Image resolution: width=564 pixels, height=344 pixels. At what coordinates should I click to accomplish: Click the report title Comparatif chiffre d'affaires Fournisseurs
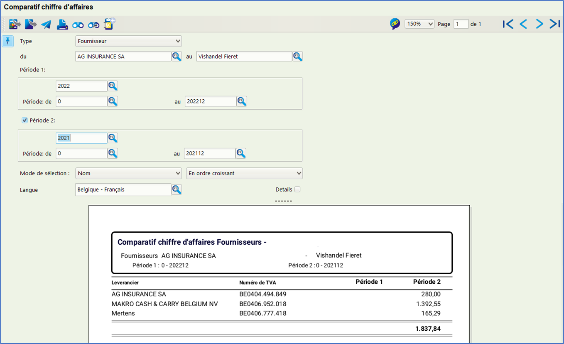192,242
